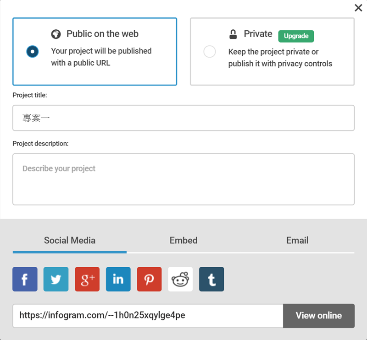Share project on Tumblr
The width and height of the screenshot is (367, 340).
click(x=211, y=279)
